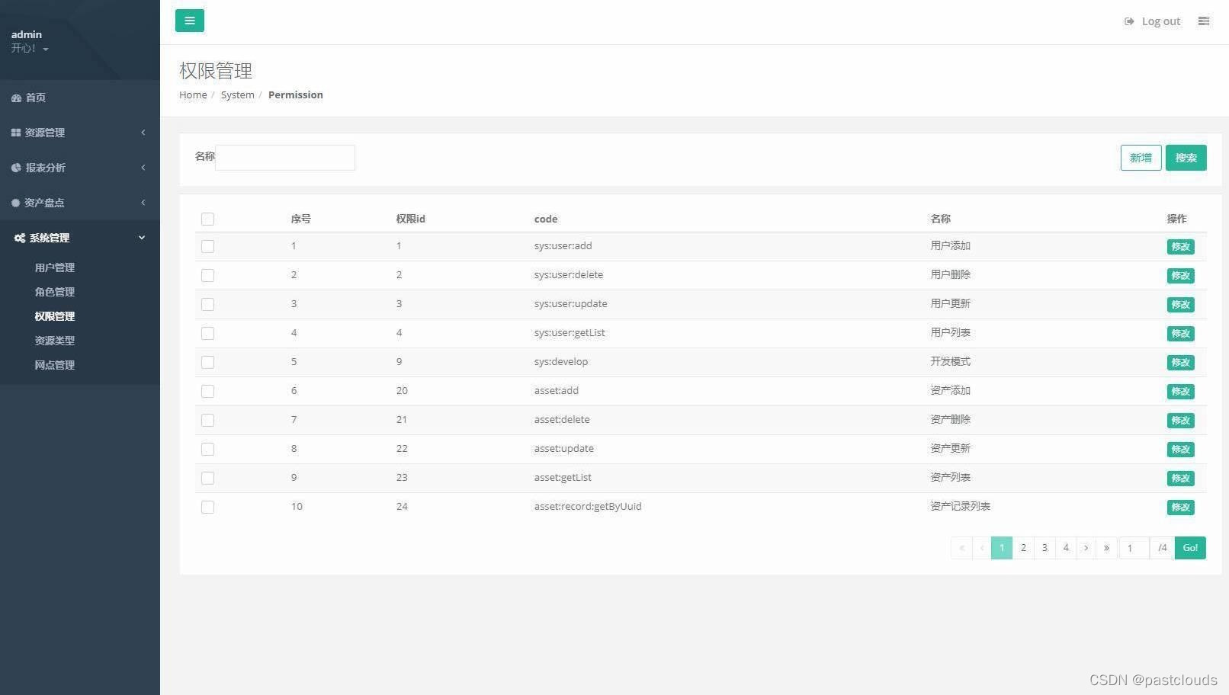
Task: Switch to the 网点管理 page
Action: click(x=55, y=365)
